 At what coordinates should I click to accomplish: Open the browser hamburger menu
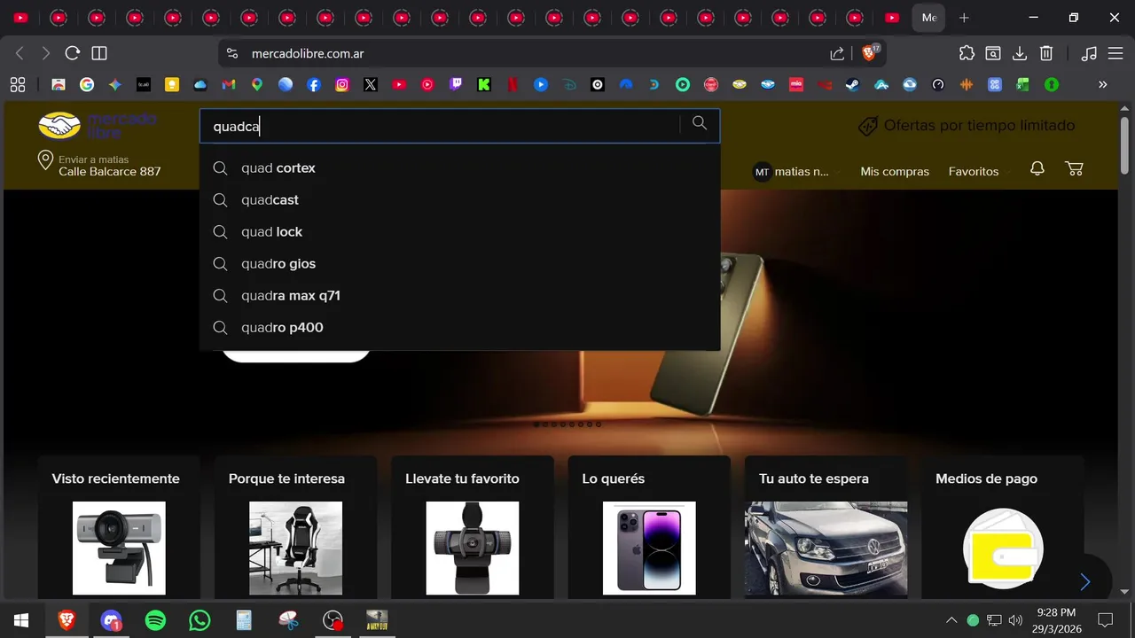[1115, 53]
